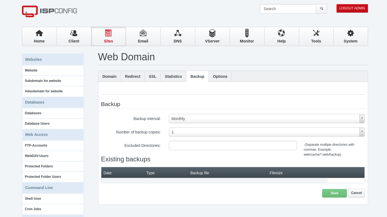Screen dimensions: 387x217
Task: Click the Cancel button
Action: [356, 193]
